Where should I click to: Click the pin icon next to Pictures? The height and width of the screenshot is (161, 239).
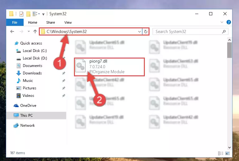(x=64, y=88)
